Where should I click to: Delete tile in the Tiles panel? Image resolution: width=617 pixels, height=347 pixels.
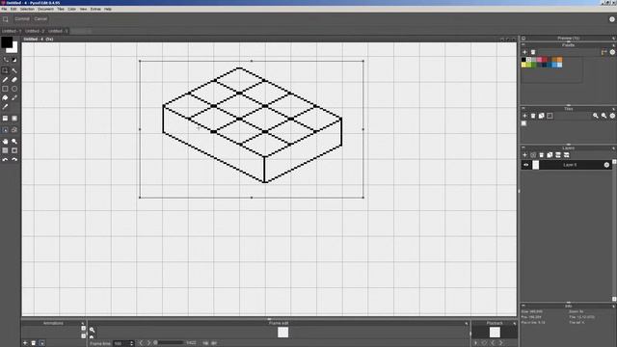533,116
